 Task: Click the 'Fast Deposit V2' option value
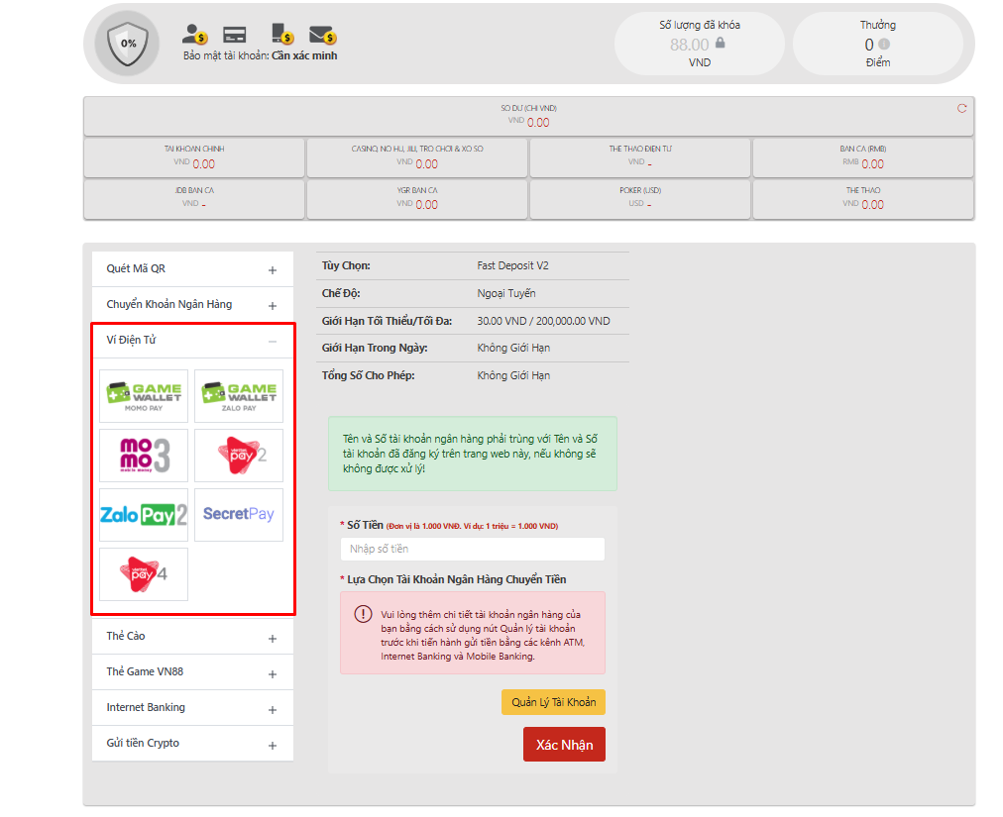(x=513, y=266)
